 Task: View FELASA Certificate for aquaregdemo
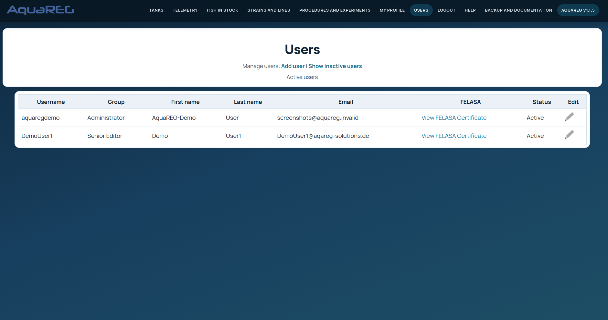pos(454,118)
